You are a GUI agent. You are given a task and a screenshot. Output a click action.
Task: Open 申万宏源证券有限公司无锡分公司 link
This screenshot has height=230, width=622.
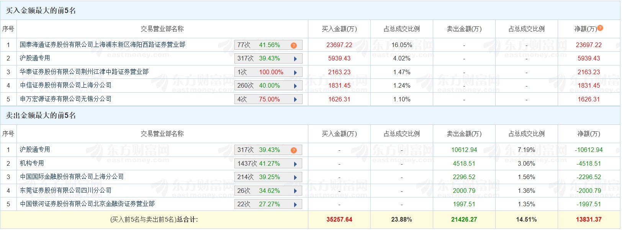click(x=66, y=99)
